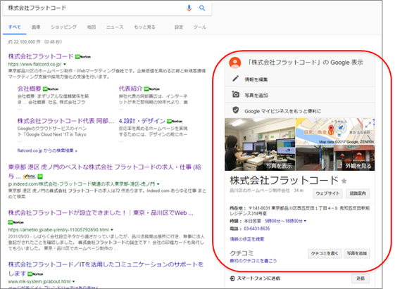395x289 pixels.
Task: Expand the arrow beside ameblo.jp URL
Action: (x=112, y=230)
